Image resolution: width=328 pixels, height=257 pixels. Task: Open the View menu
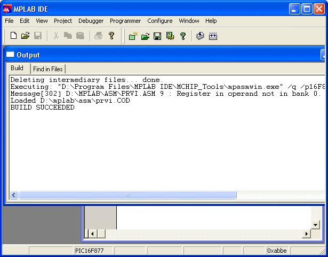tap(42, 21)
